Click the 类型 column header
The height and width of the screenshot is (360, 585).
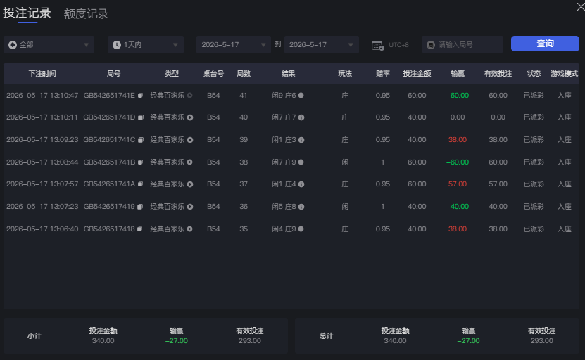(x=172, y=74)
